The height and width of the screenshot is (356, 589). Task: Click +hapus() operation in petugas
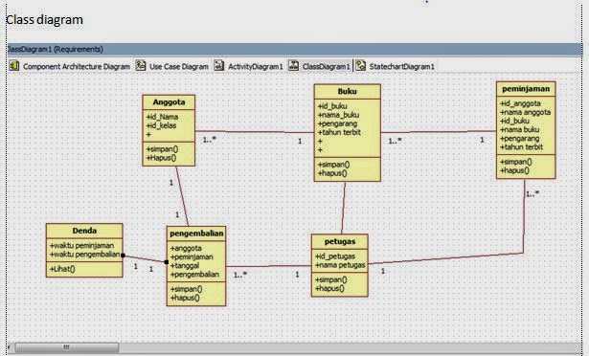329,288
